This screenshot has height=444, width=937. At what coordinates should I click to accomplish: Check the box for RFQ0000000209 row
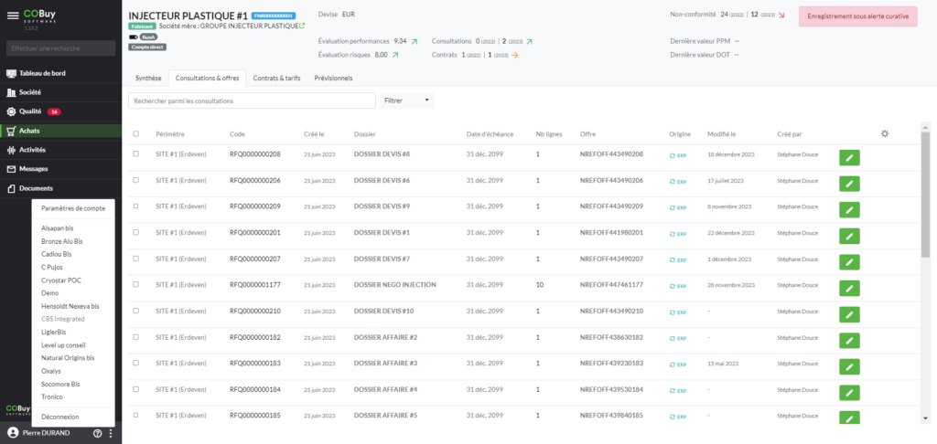(x=136, y=206)
